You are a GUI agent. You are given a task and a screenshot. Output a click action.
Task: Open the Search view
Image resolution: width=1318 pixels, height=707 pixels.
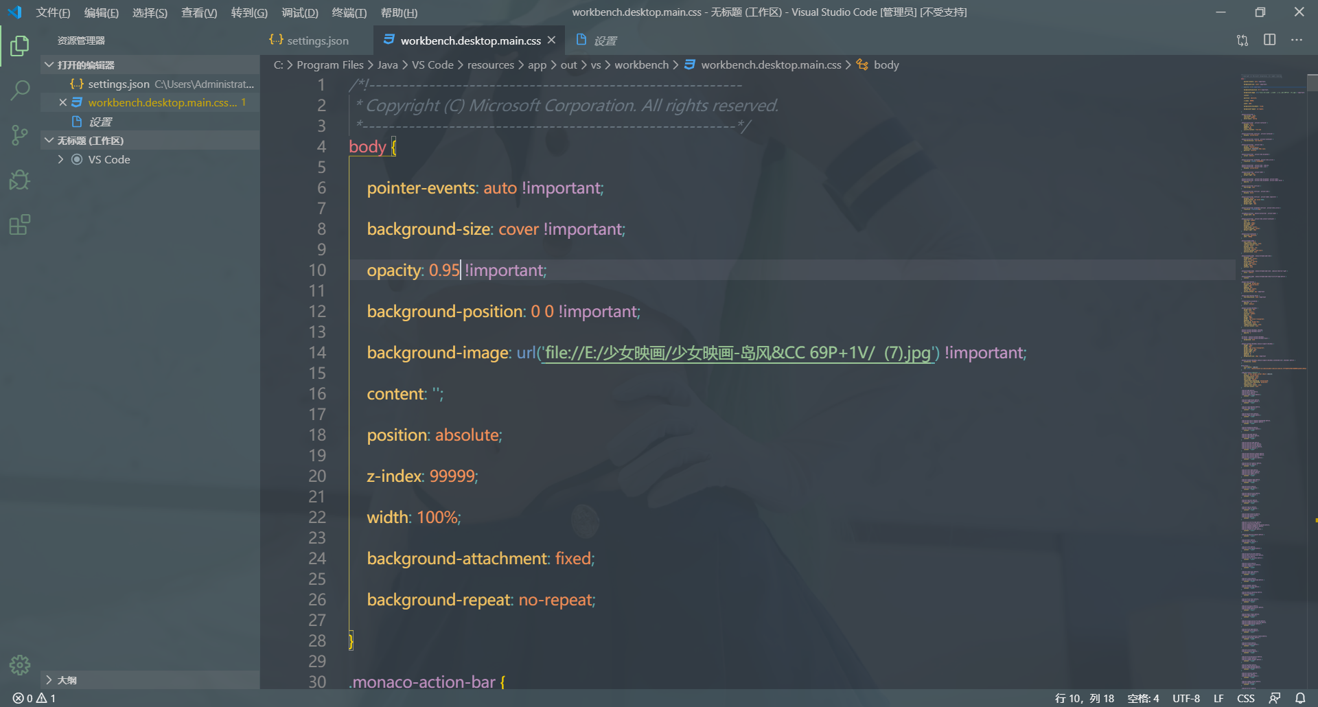click(19, 90)
